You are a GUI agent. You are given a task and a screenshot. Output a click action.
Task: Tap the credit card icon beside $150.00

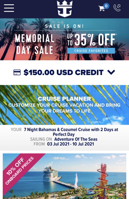pyautogui.click(x=17, y=72)
